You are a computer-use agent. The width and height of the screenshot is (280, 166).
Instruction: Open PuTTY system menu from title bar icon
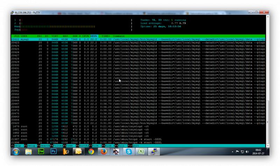(x=13, y=13)
